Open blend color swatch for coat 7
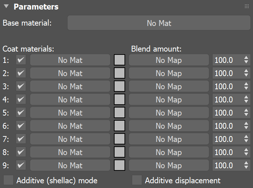This screenshot has height=188, width=253. 120,139
